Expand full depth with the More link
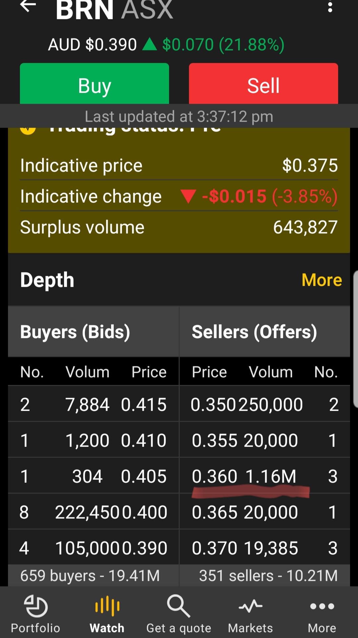The height and width of the screenshot is (638, 358). point(322,280)
